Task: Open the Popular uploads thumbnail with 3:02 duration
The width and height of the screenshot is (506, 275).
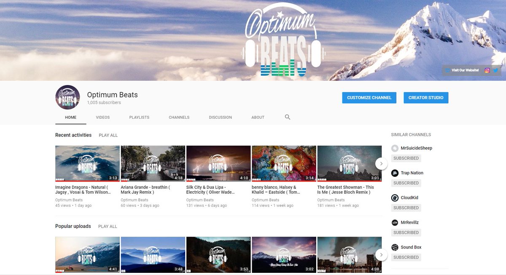Action: [284, 255]
